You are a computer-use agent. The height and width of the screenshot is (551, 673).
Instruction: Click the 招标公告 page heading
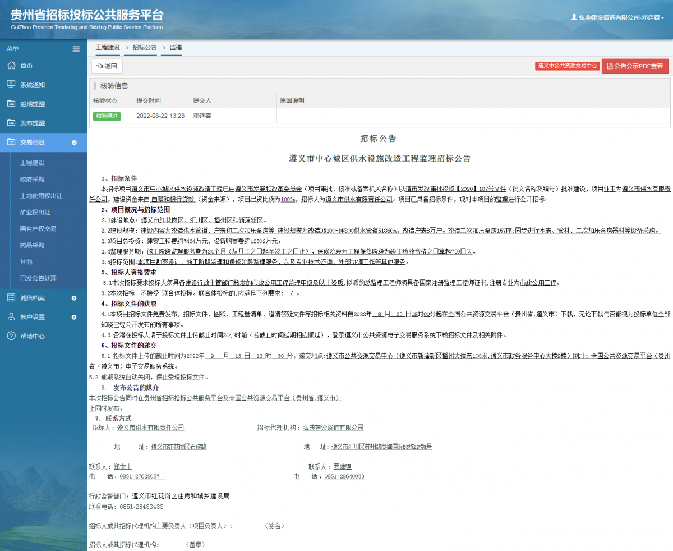click(x=379, y=139)
